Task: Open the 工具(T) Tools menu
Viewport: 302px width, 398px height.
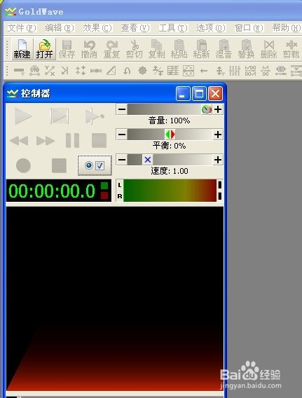Action: 173,28
